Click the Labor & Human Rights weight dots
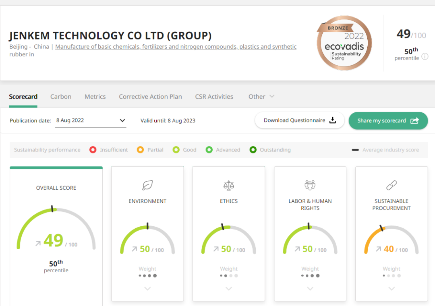435x306 pixels. click(310, 276)
